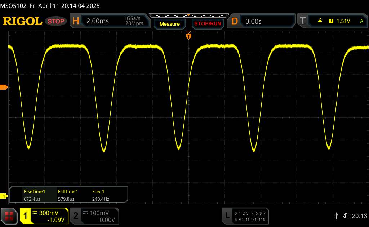Tap the 20:13 clock display
This screenshot has height=227, width=369.
pyautogui.click(x=359, y=216)
